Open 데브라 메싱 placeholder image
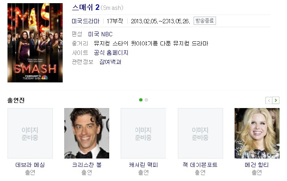Viewport: 287px width, 181px height. click(x=30, y=133)
